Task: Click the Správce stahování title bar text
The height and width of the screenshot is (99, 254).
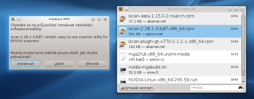Action: [181, 9]
